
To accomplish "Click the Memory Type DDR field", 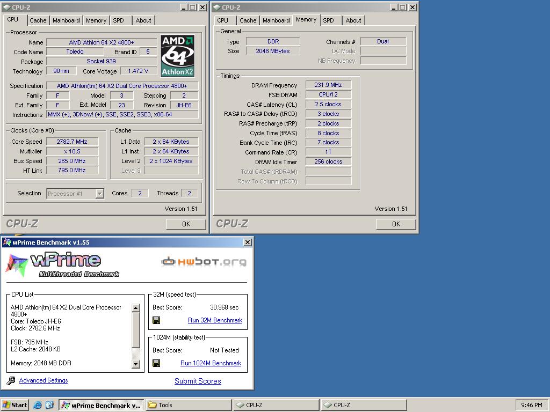I will (272, 41).
